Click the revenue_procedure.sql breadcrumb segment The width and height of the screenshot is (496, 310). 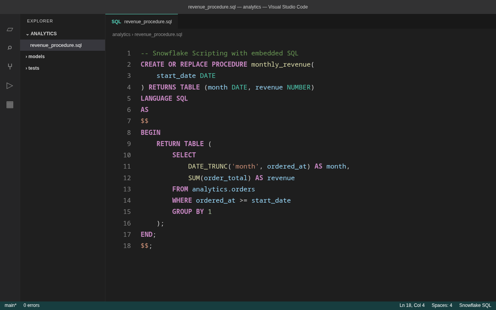[x=158, y=34]
